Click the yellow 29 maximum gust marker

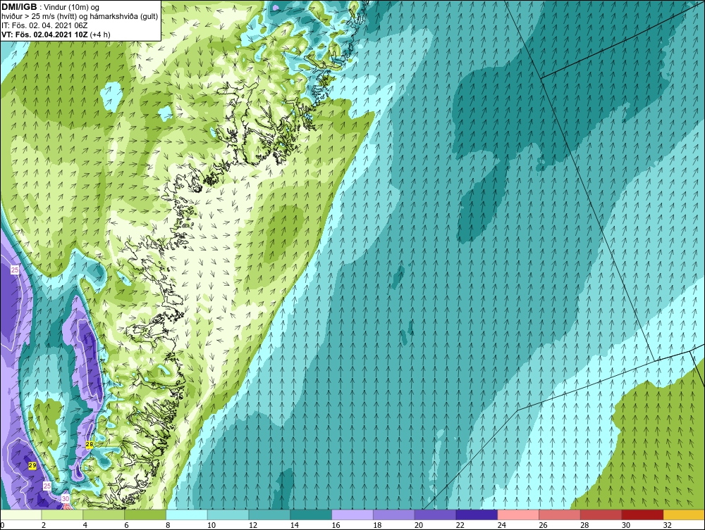32,465
